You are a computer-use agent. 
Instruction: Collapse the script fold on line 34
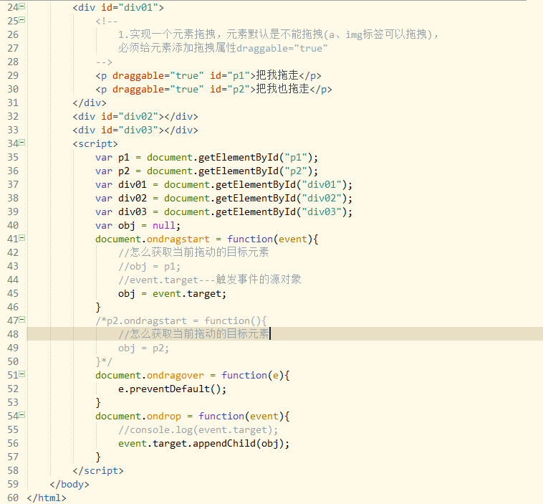click(22, 143)
